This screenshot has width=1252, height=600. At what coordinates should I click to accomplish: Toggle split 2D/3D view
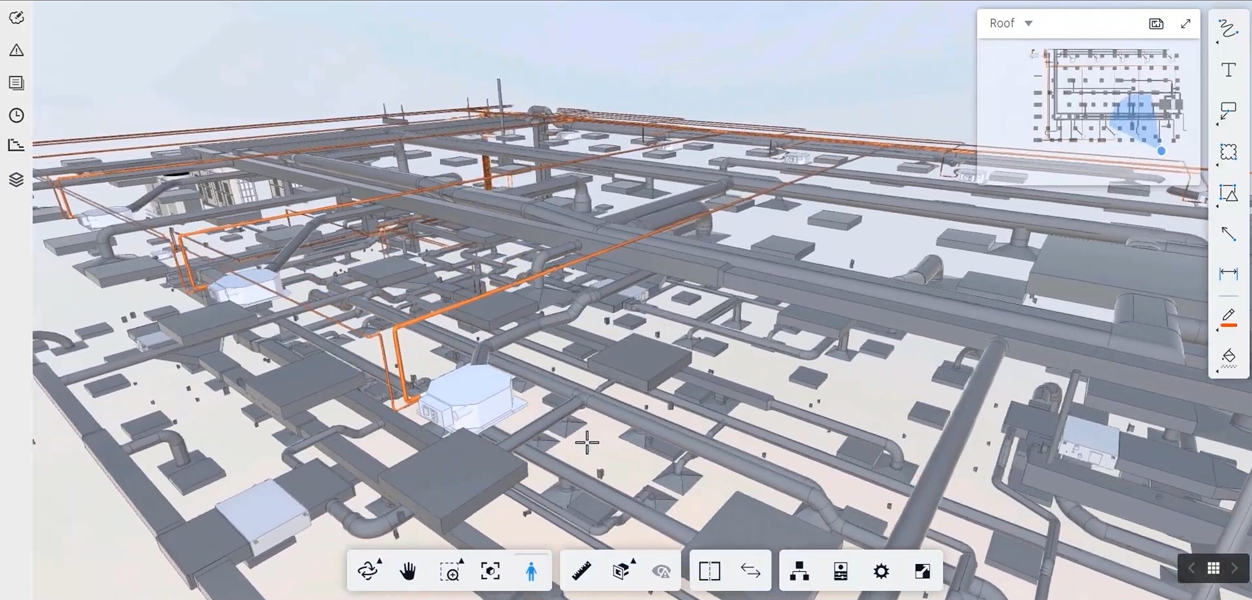pyautogui.click(x=709, y=571)
